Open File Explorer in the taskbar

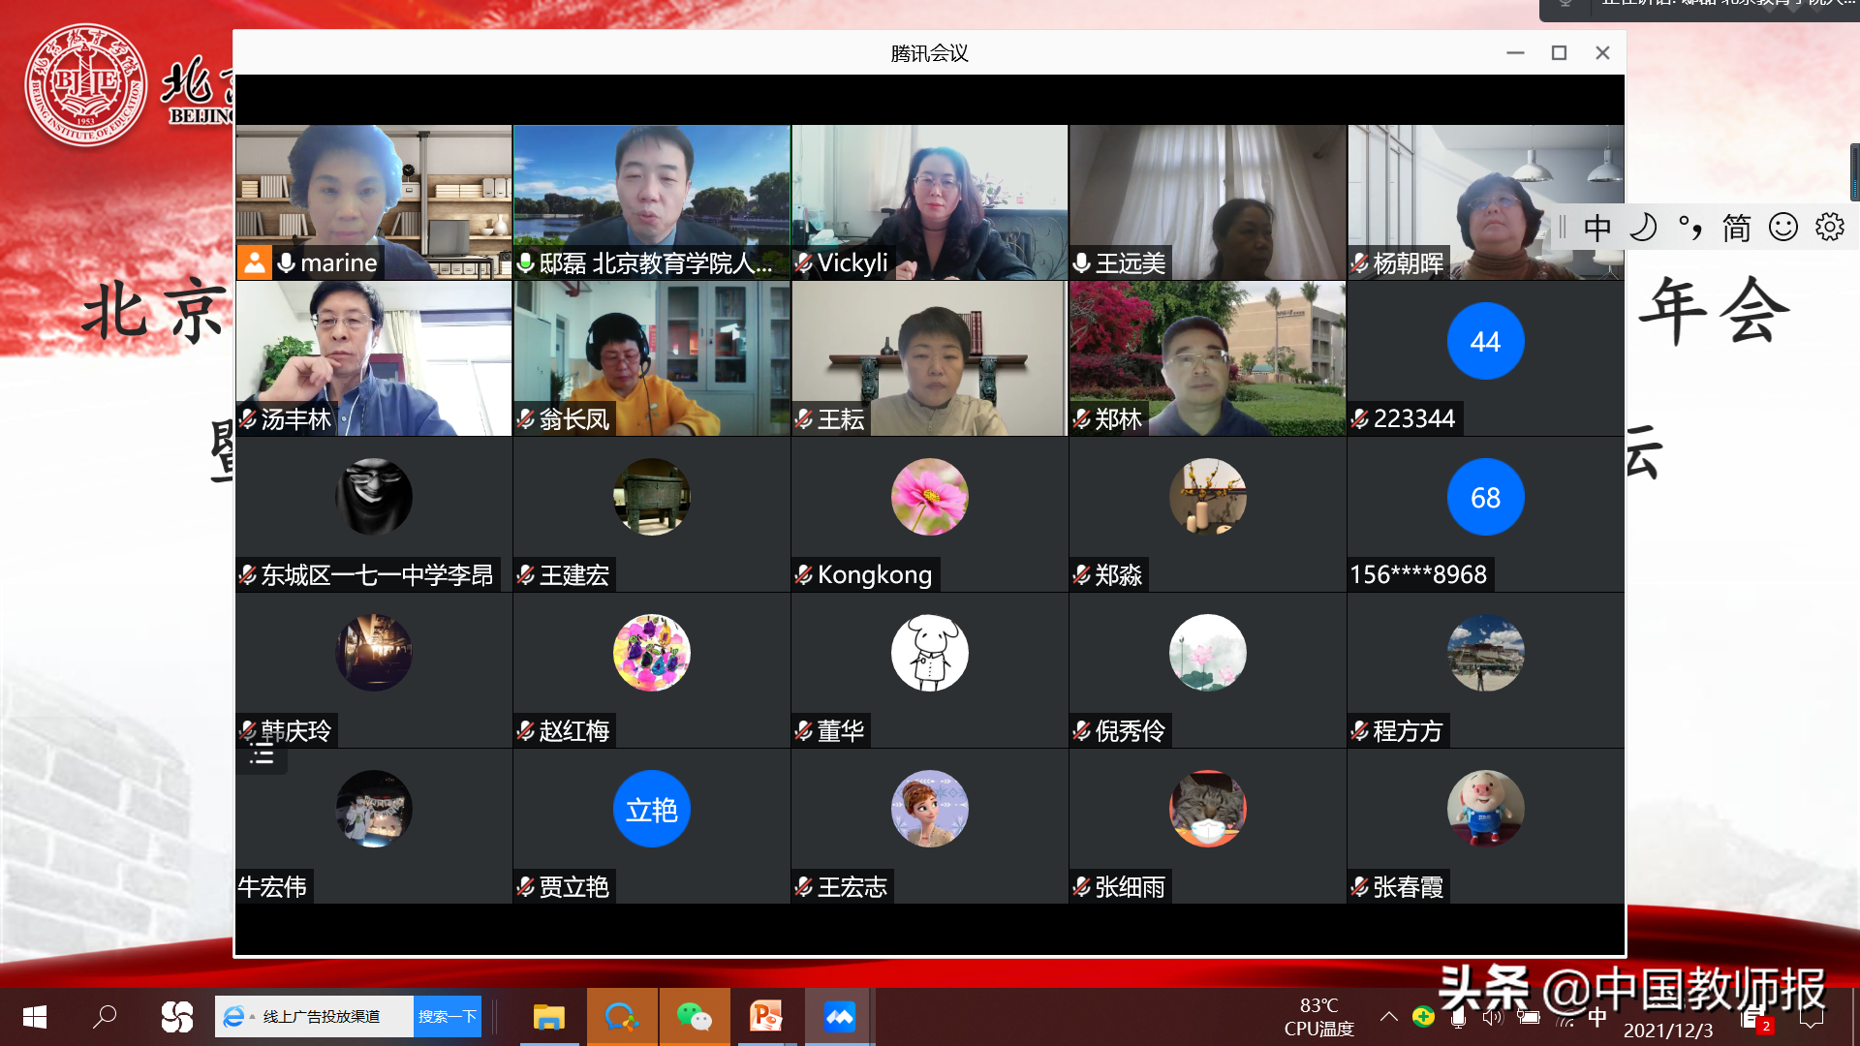[549, 1017]
